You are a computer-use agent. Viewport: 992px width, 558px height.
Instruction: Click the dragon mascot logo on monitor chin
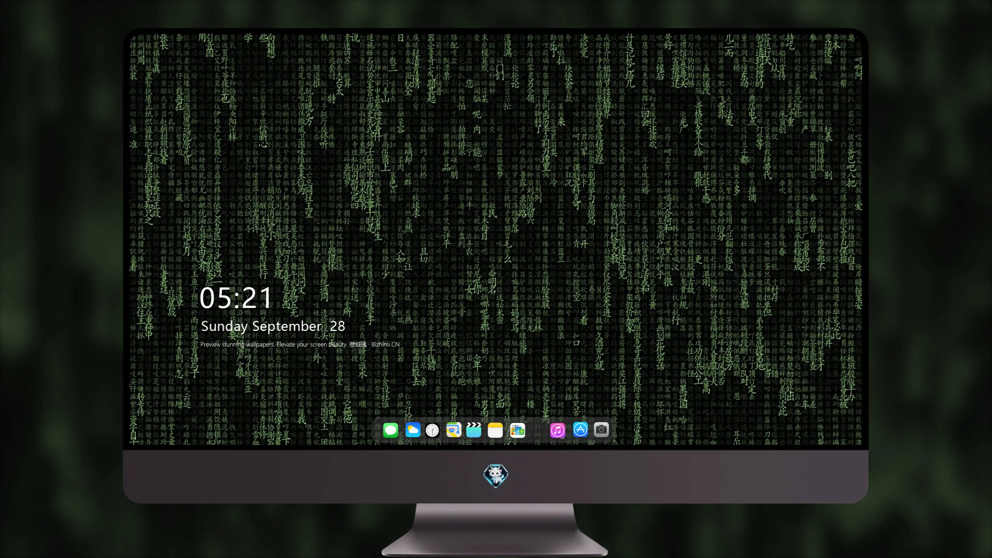point(496,476)
